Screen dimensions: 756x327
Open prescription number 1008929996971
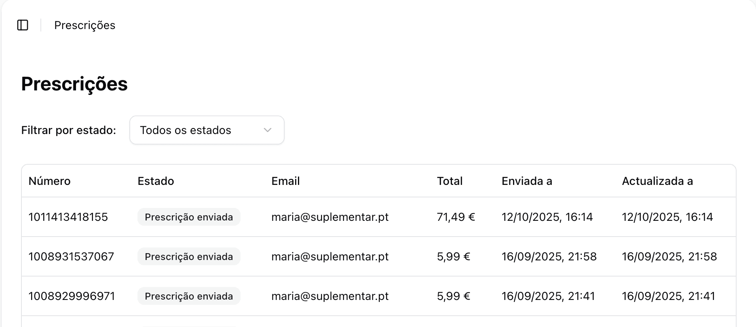[72, 296]
